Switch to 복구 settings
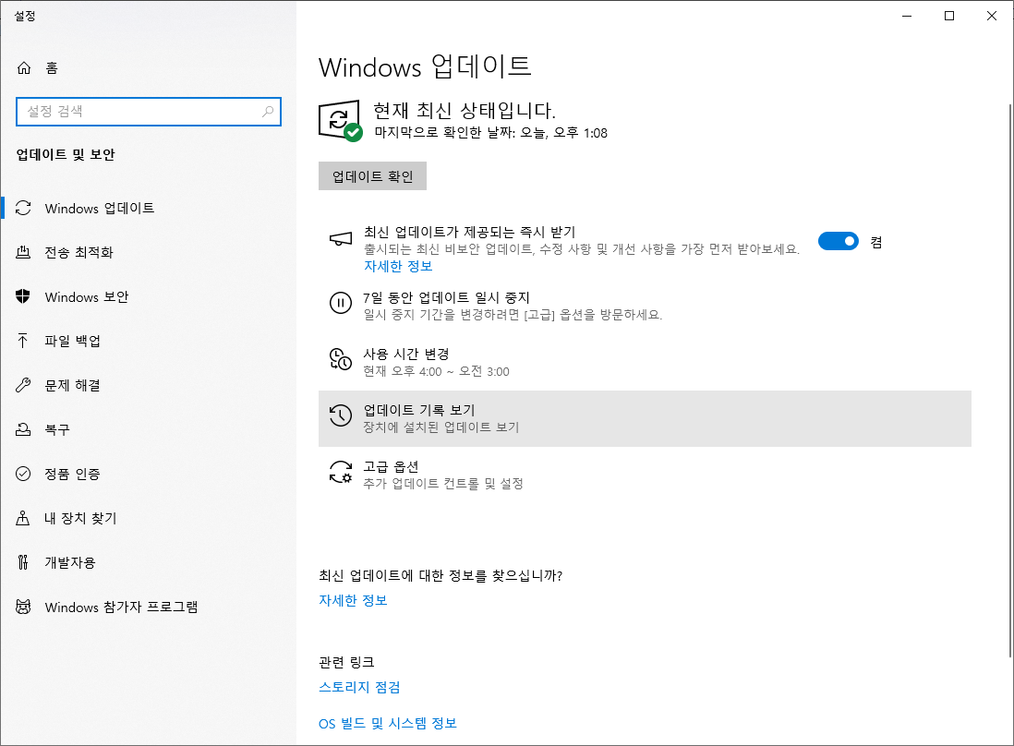 pyautogui.click(x=148, y=429)
